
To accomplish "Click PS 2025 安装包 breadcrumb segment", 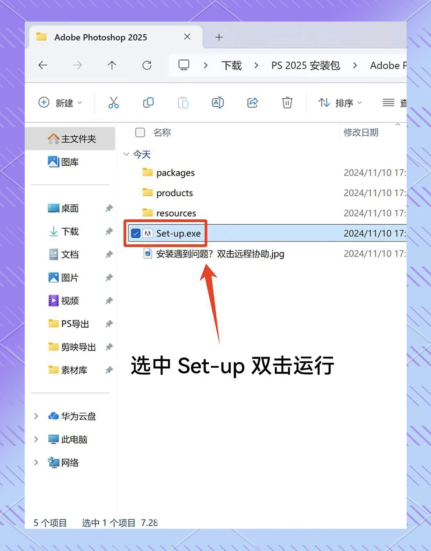I will [x=305, y=66].
